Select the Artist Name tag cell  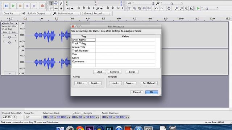[83, 40]
